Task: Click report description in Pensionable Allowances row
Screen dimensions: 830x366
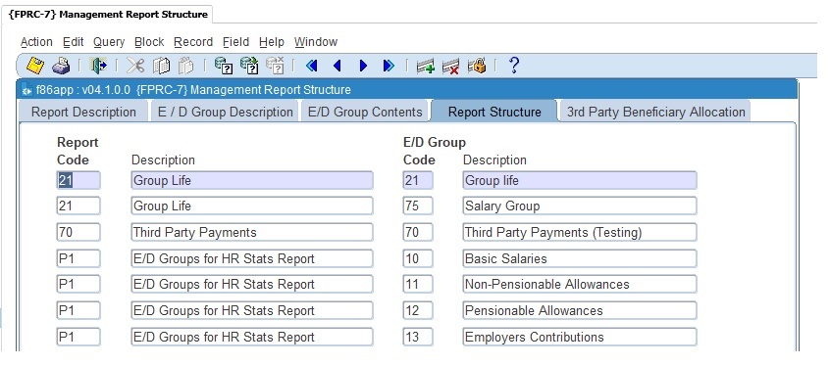Action: click(252, 310)
